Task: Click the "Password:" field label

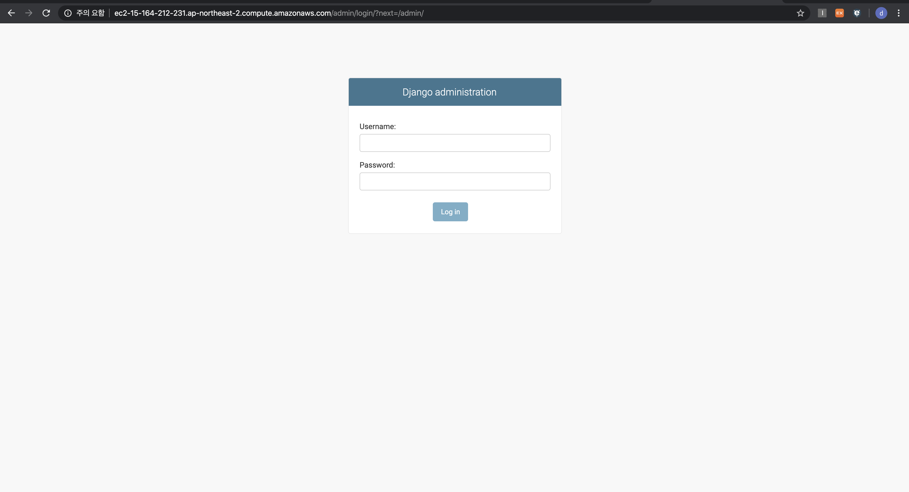Action: coord(377,165)
